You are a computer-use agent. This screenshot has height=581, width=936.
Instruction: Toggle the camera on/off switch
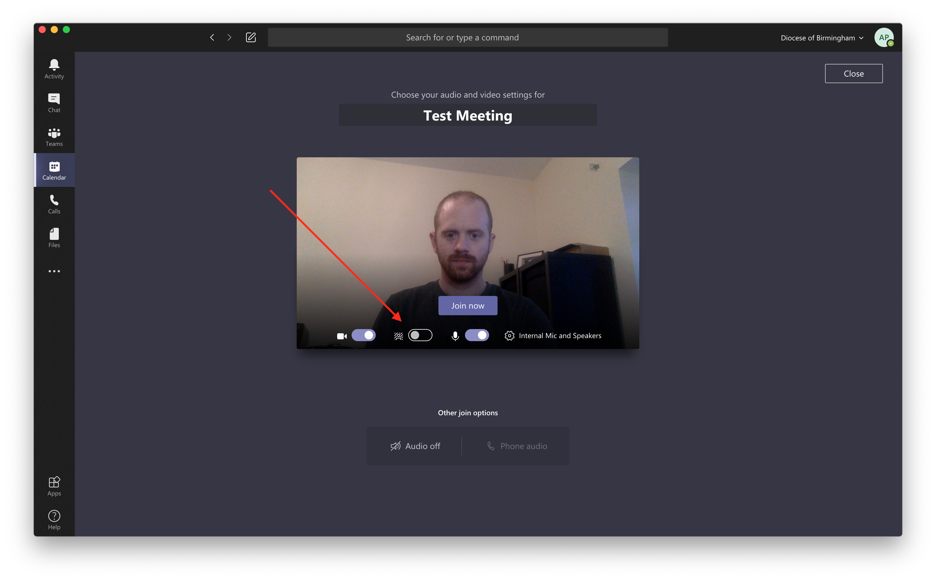point(365,335)
